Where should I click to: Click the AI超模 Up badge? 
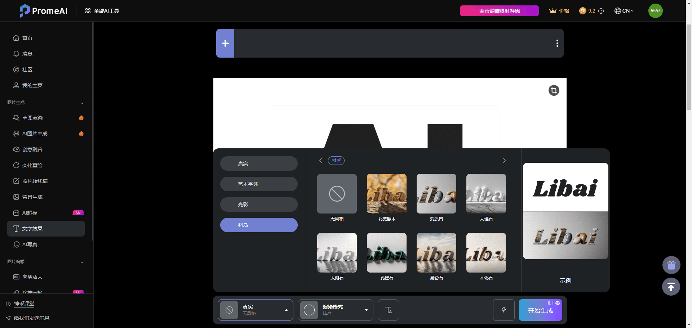(78, 213)
